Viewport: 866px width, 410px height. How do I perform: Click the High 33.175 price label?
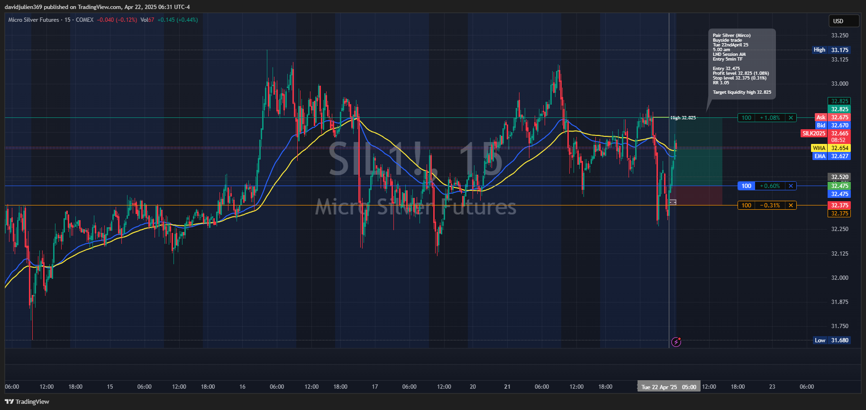pyautogui.click(x=831, y=50)
